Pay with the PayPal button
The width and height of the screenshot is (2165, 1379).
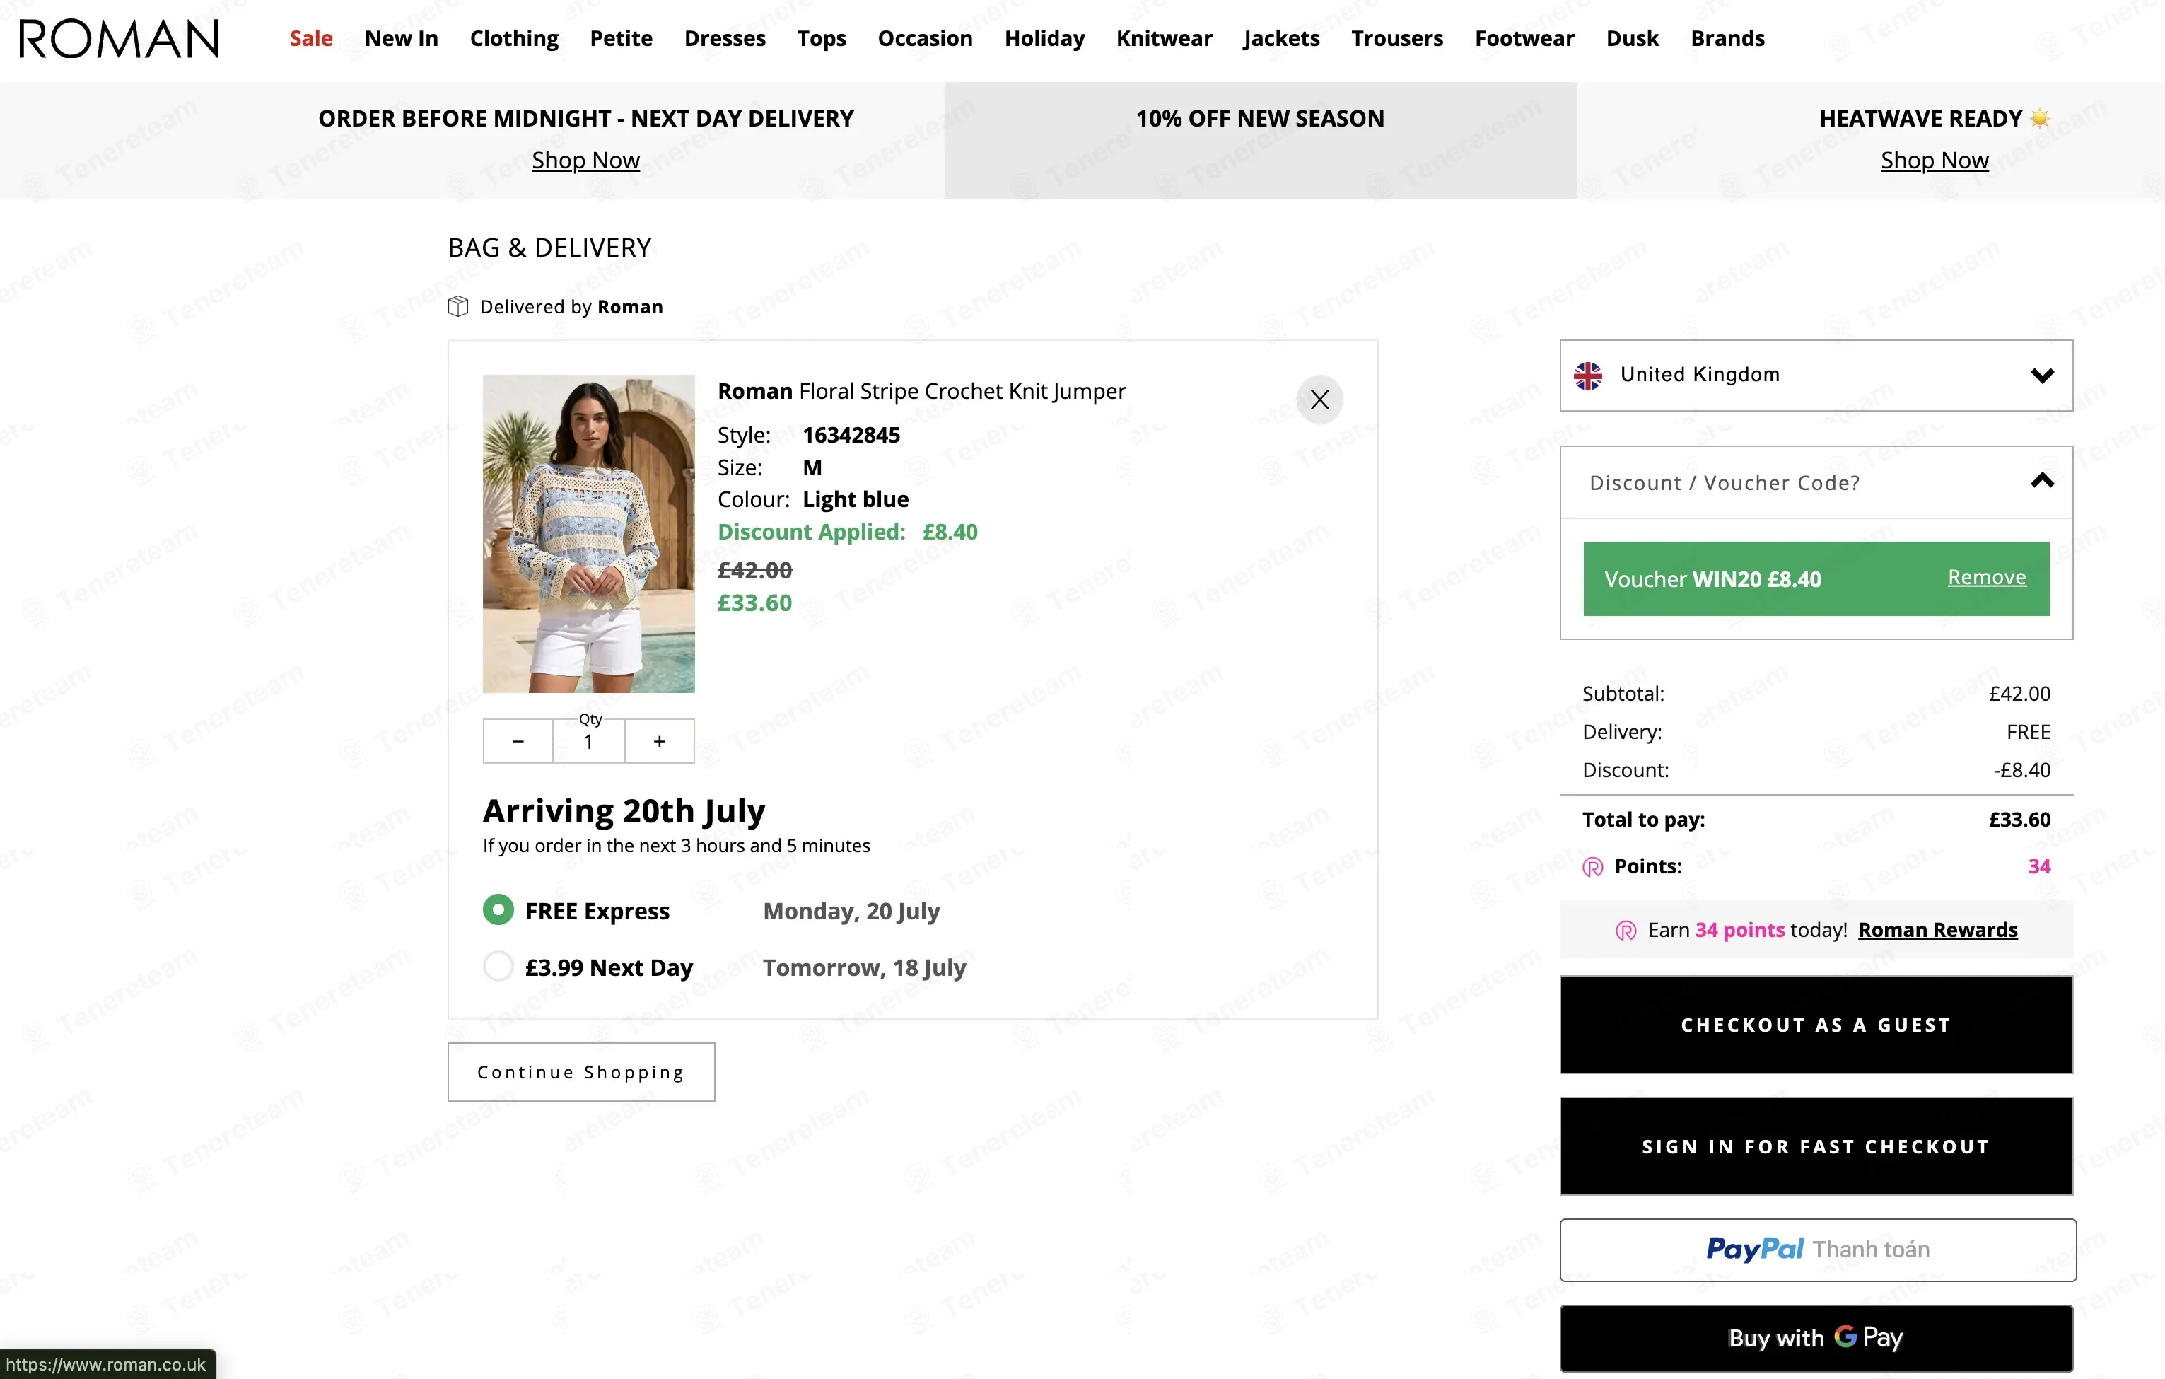click(1818, 1250)
